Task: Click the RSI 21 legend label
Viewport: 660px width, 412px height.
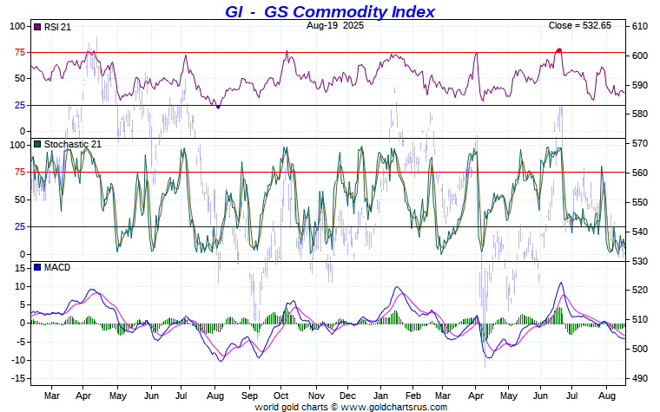Action: tap(57, 27)
